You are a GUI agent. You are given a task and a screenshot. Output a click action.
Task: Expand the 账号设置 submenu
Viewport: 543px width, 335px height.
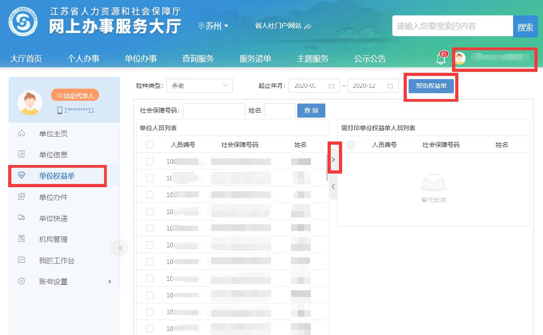[x=109, y=282]
